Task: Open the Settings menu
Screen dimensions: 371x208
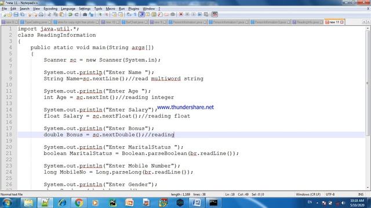Action: [x=85, y=9]
